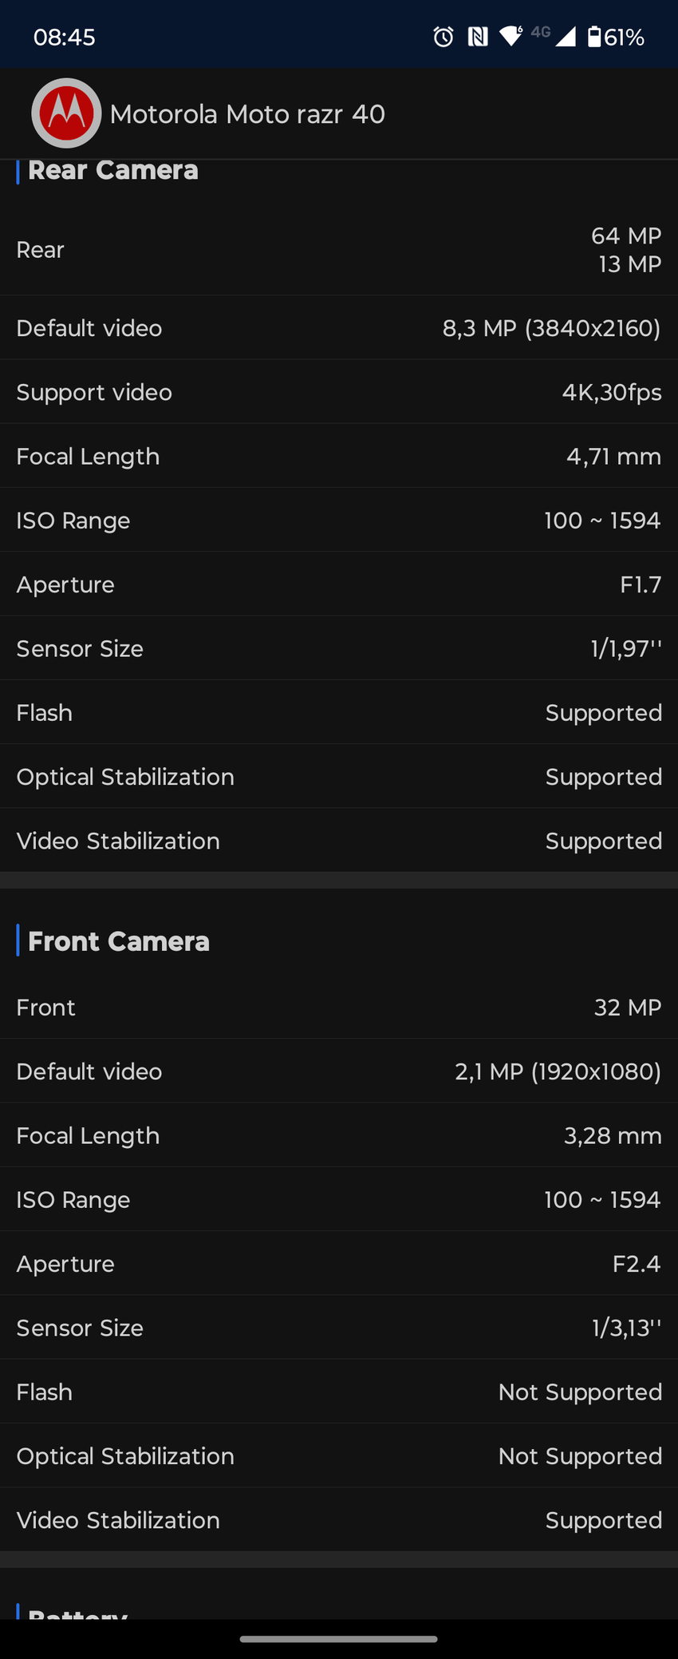Tap the Motorola logo icon
The height and width of the screenshot is (1659, 678).
[66, 113]
